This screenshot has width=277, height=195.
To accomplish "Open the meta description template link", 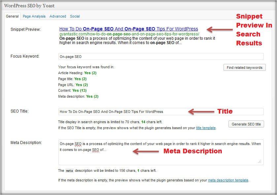I will 228,180.
